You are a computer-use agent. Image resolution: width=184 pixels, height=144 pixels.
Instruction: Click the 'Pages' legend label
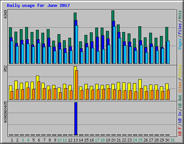point(180,44)
